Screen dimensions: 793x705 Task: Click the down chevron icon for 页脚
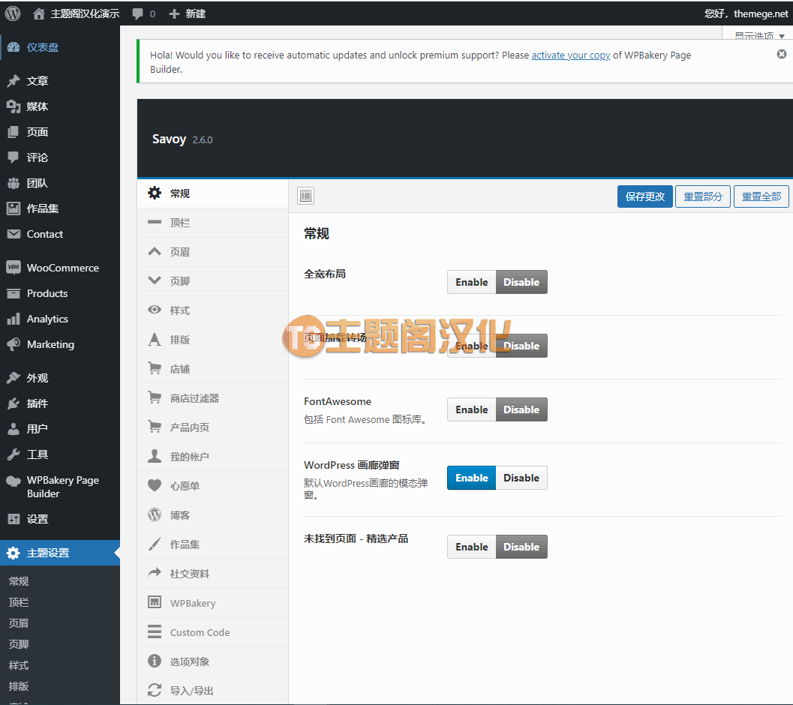155,280
